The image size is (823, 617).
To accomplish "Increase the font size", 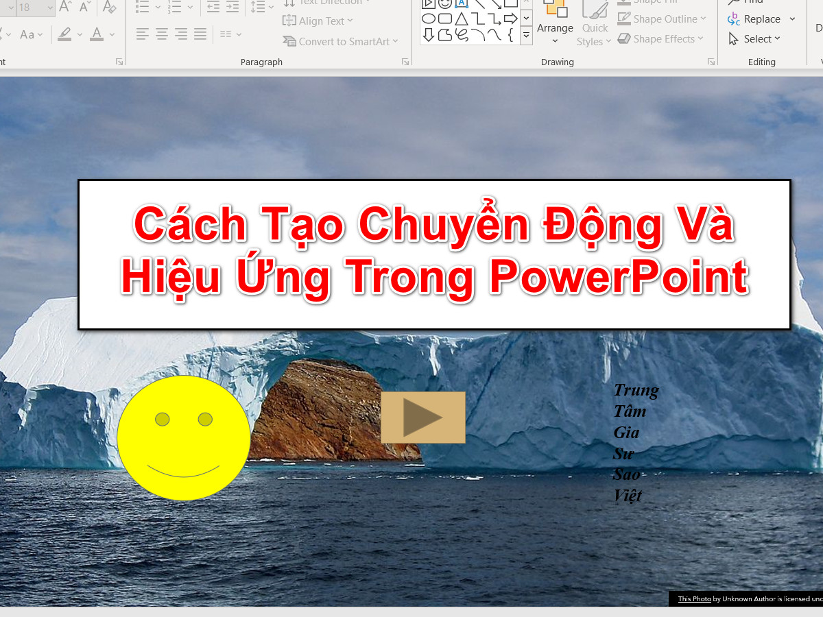I will pyautogui.click(x=66, y=8).
